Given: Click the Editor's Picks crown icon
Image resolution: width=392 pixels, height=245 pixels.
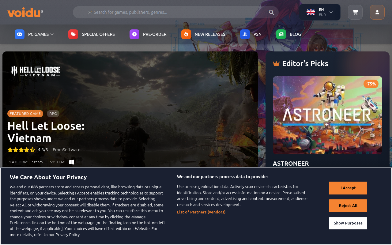Looking at the screenshot, I should 276,64.
